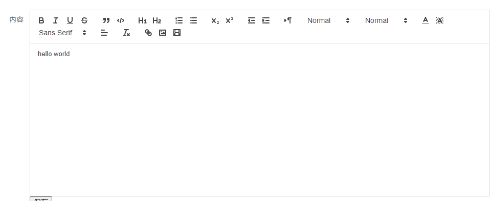
Task: Open the second Normal header dropdown
Action: click(386, 21)
